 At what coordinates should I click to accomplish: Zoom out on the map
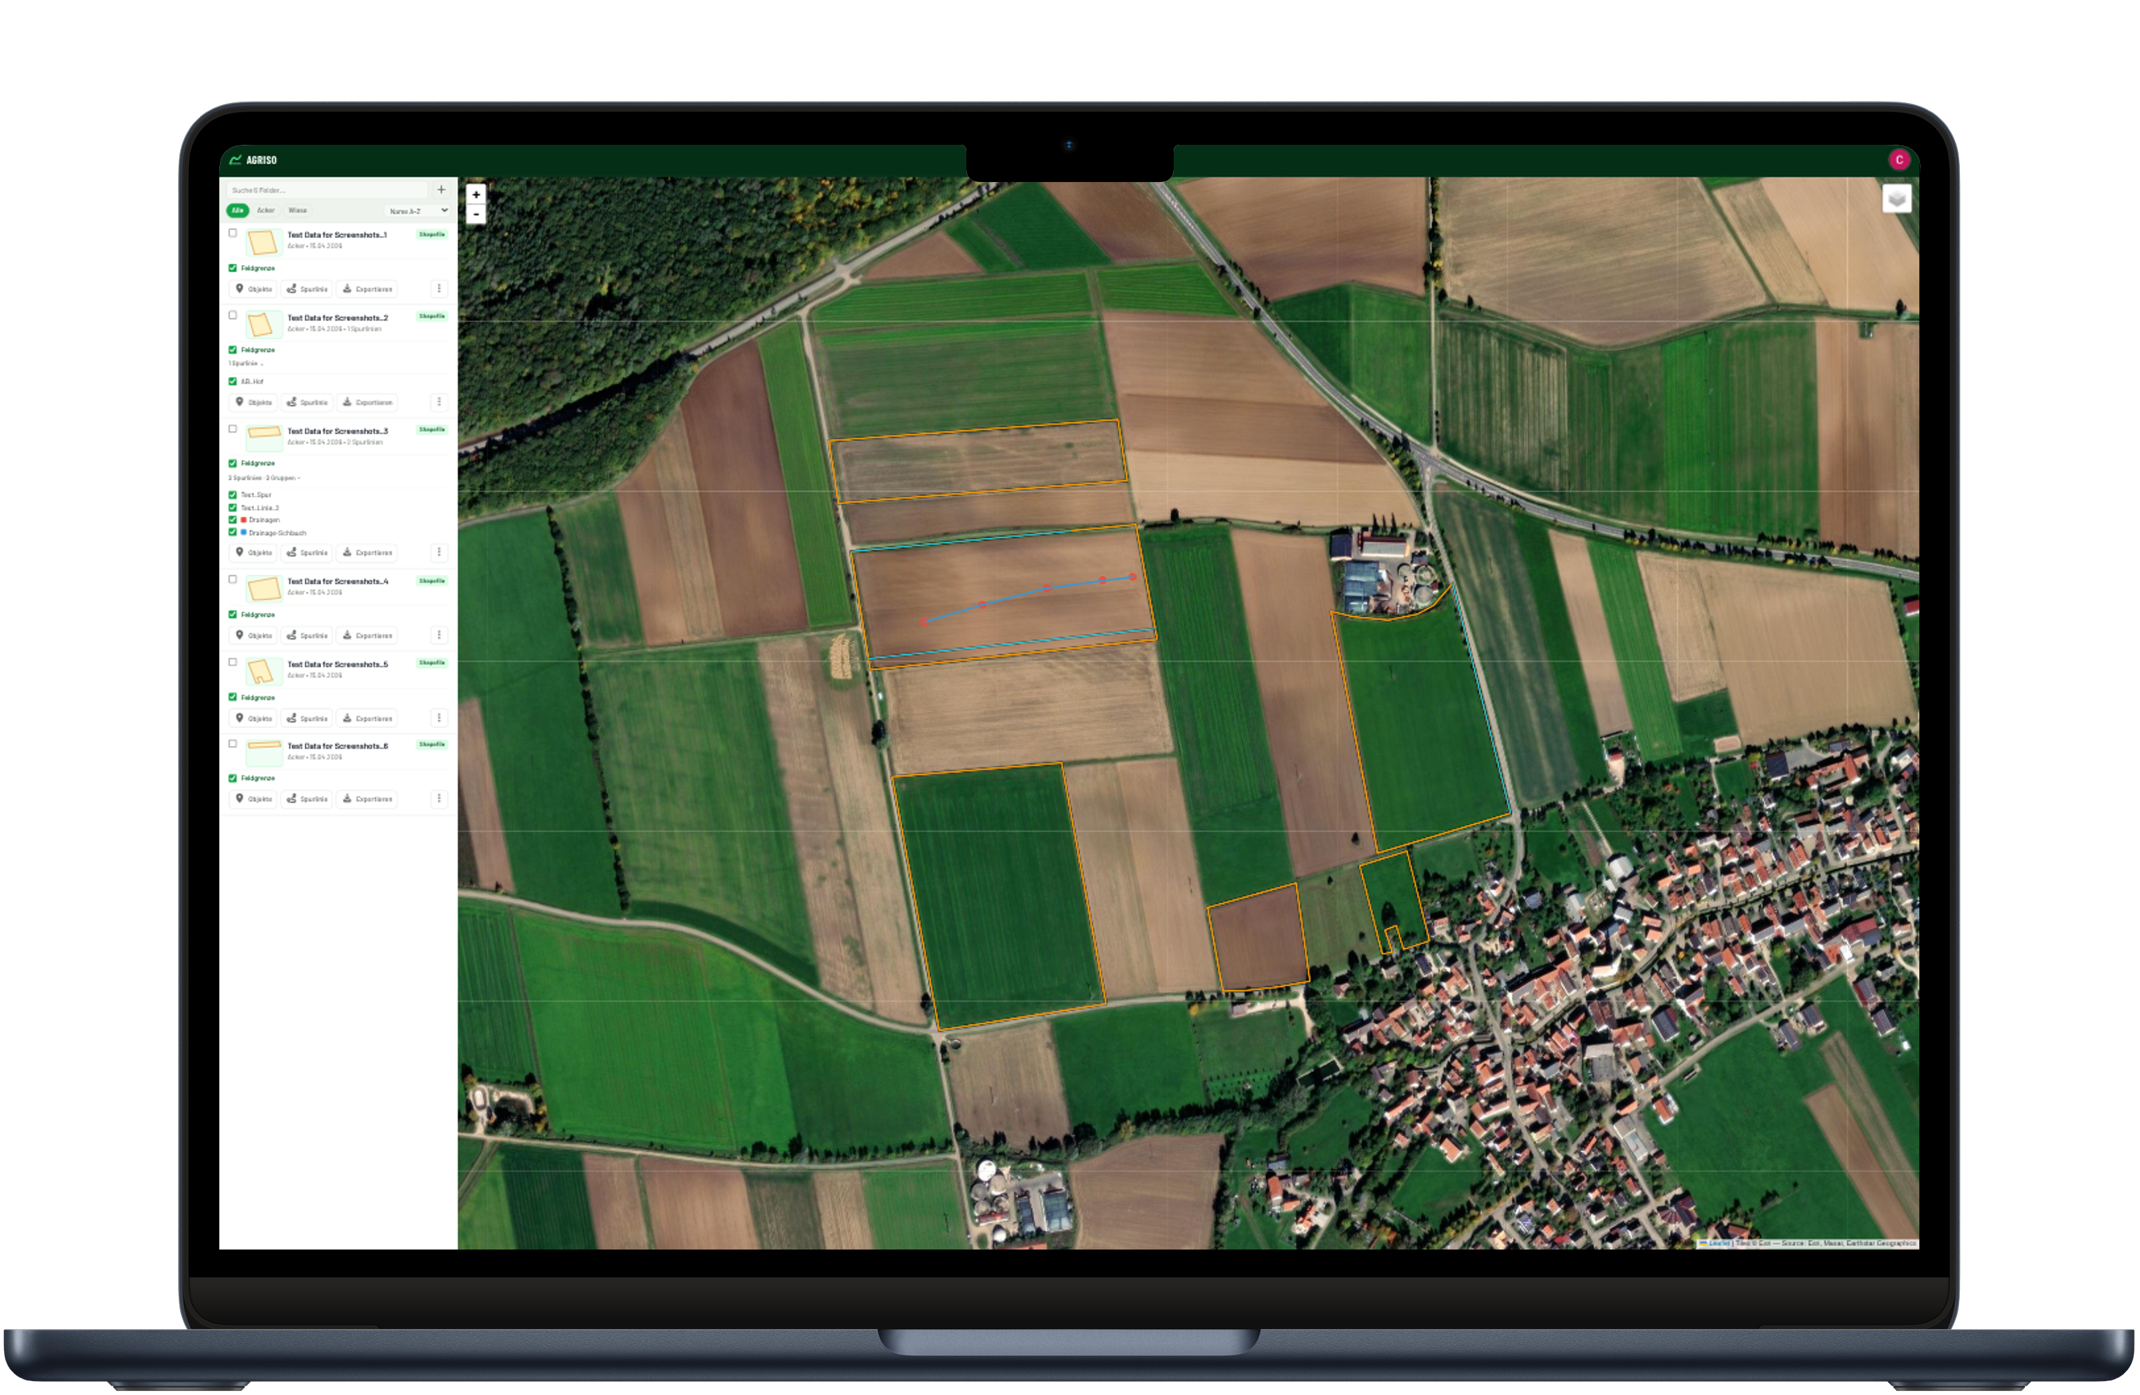point(476,214)
